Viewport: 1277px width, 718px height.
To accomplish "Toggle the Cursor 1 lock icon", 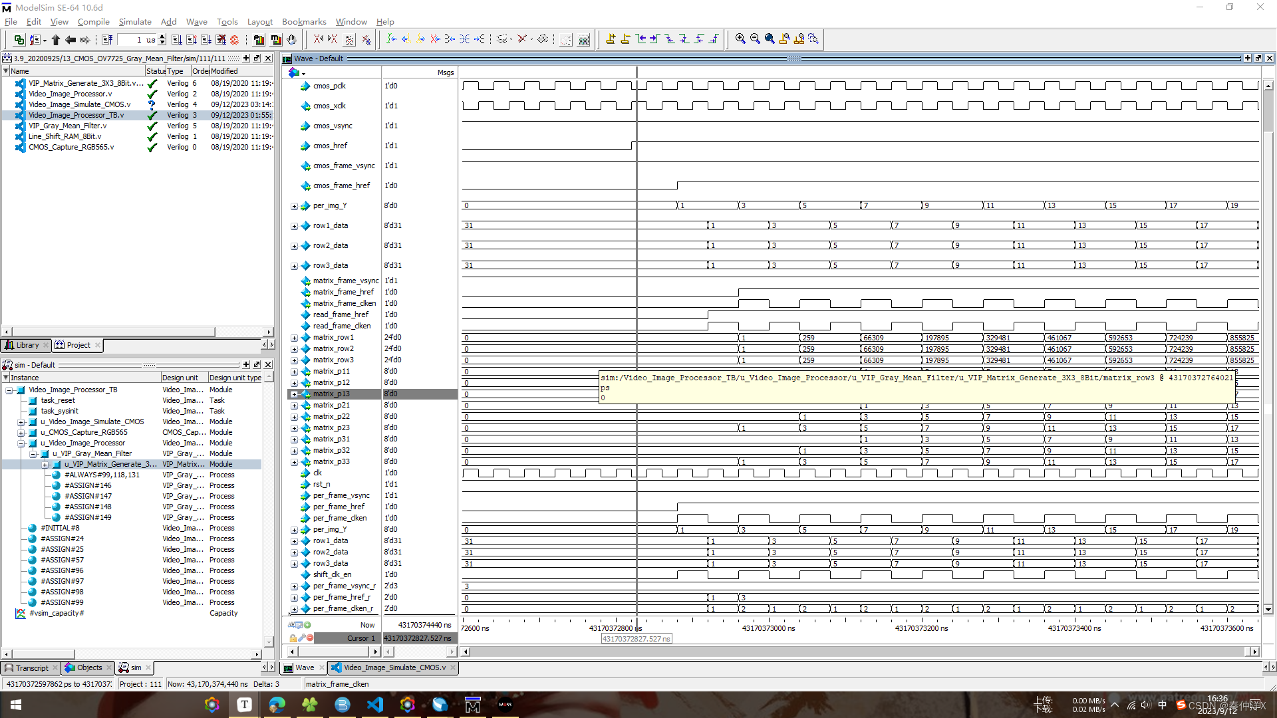I will 293,638.
